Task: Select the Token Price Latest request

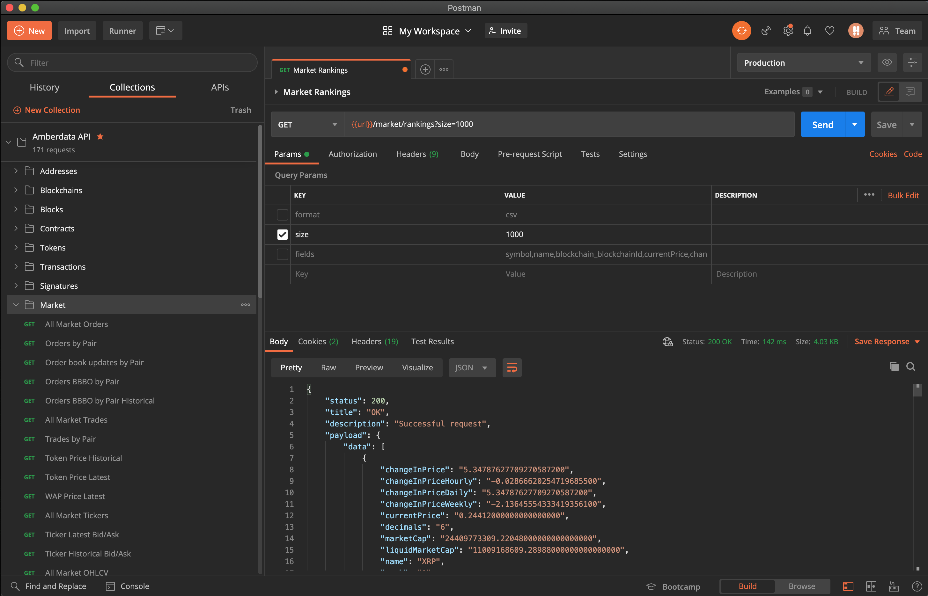Action: (x=77, y=477)
